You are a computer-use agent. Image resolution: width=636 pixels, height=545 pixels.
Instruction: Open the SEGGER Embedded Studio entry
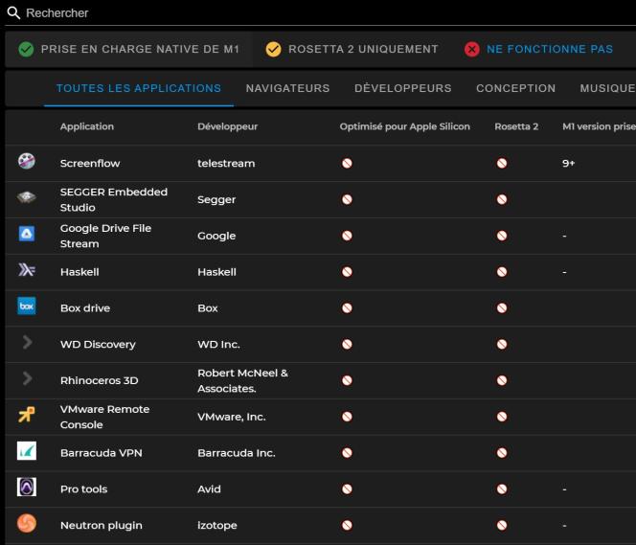[113, 199]
